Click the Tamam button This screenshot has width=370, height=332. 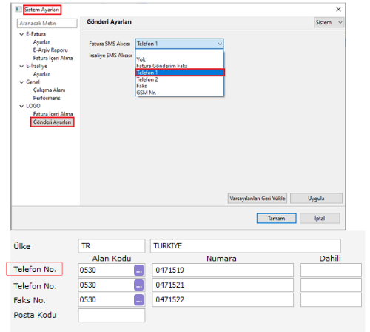click(276, 219)
